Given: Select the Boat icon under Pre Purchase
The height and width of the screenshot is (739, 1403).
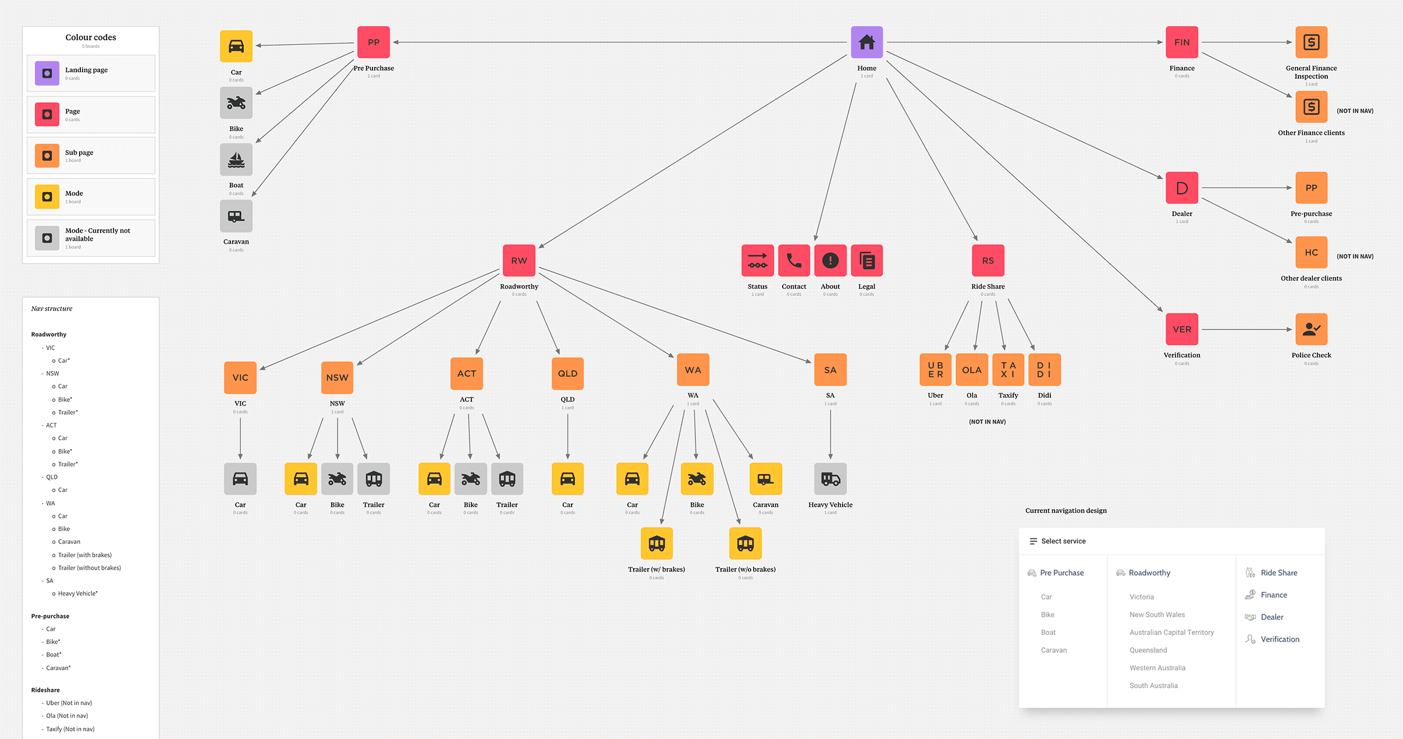Looking at the screenshot, I should click(x=236, y=159).
